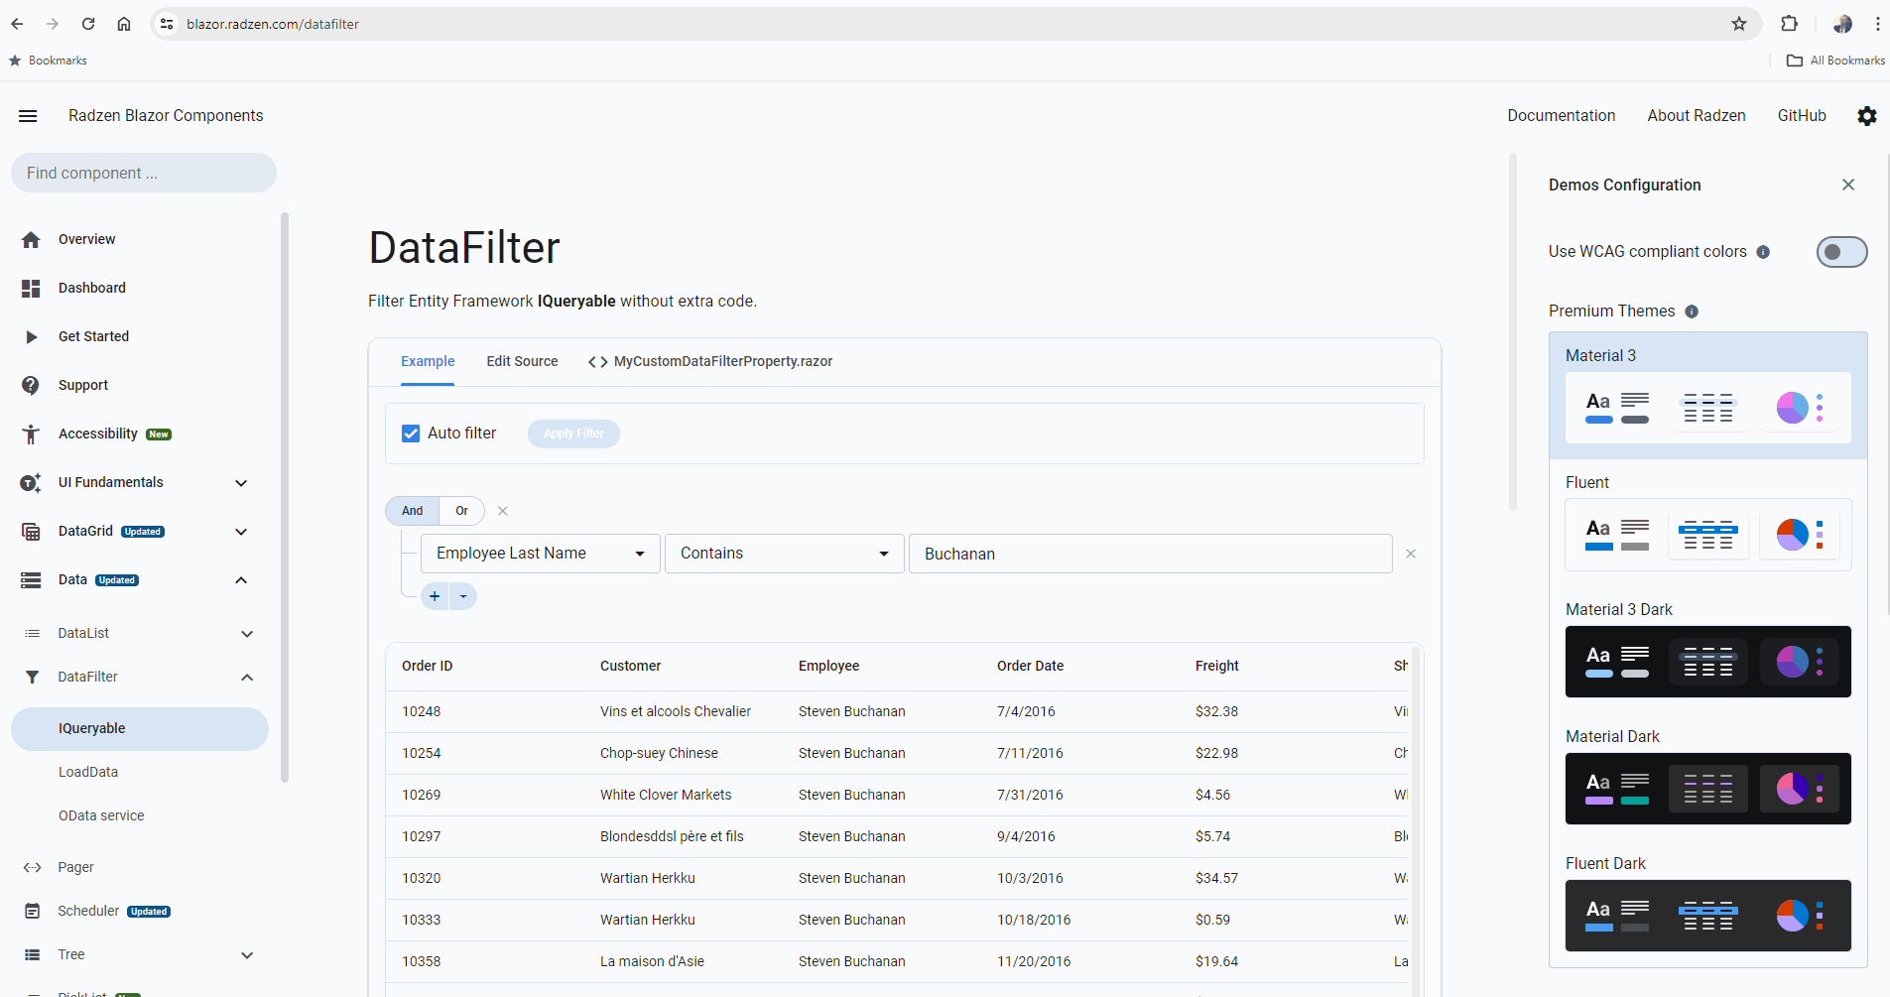Sort by the Freight column header
The height and width of the screenshot is (997, 1890).
click(1217, 667)
